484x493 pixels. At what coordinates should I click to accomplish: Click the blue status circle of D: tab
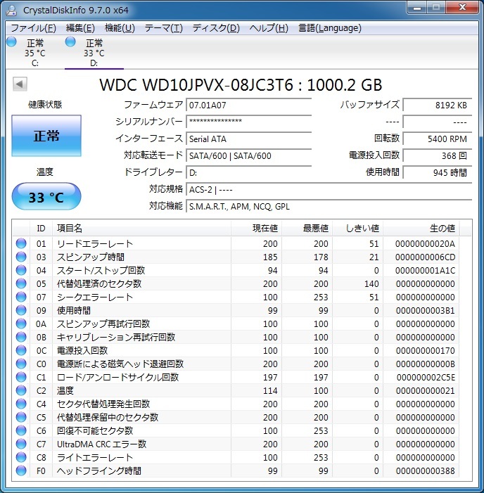pos(70,41)
